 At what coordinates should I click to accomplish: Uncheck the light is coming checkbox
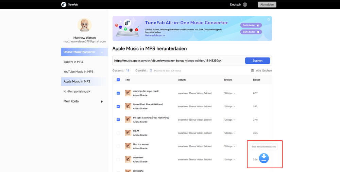coord(118,120)
